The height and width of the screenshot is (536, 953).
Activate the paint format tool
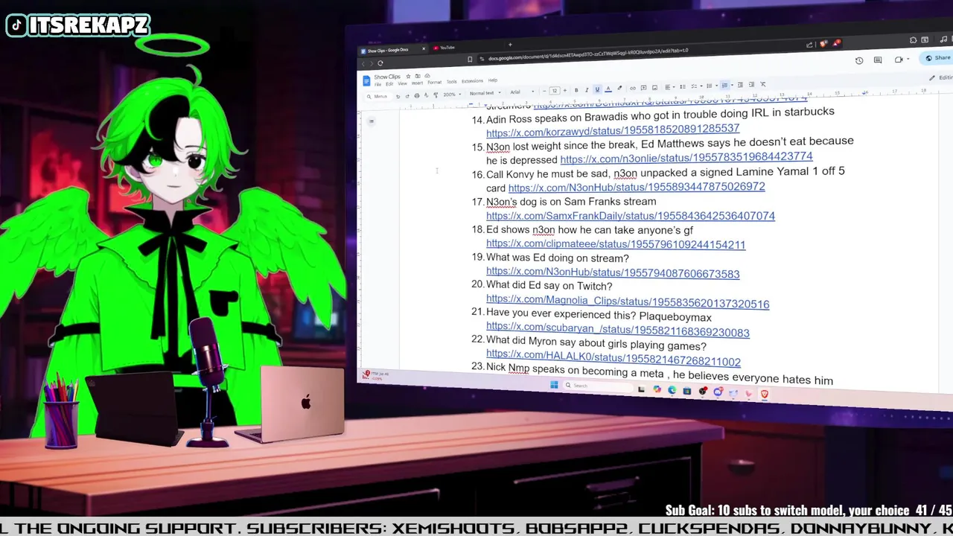(436, 95)
